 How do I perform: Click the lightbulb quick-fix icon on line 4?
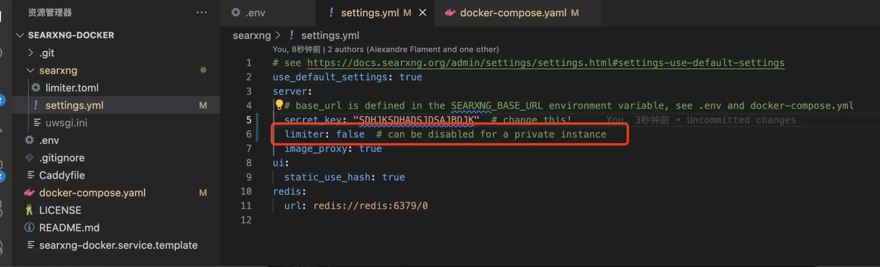coord(279,105)
